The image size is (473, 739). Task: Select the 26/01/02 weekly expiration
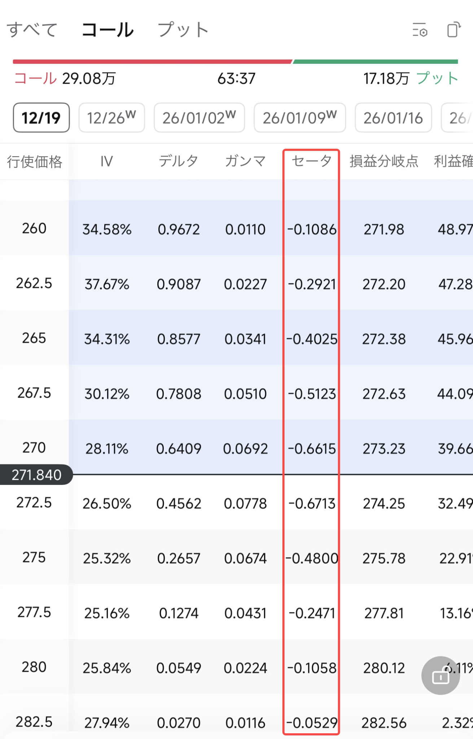tap(199, 118)
